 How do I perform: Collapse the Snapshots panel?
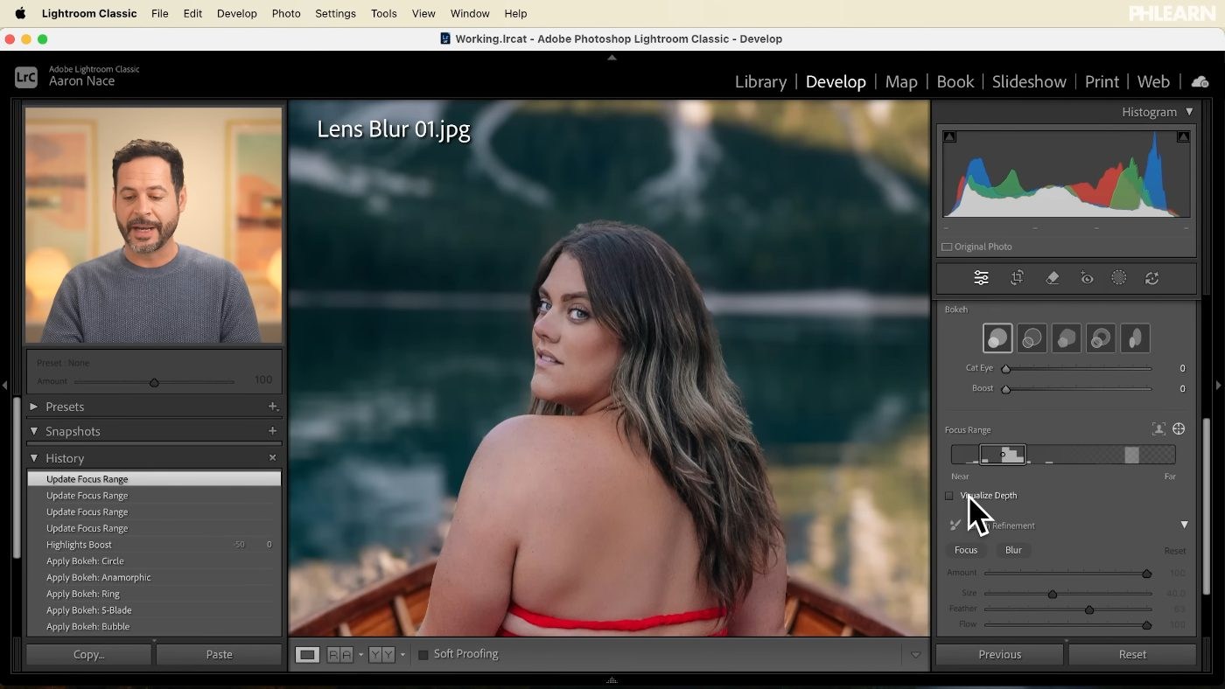coord(34,431)
